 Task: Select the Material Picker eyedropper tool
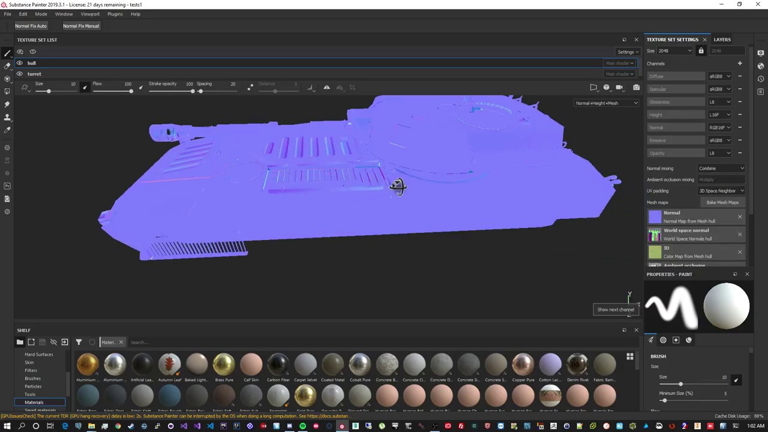point(7,130)
